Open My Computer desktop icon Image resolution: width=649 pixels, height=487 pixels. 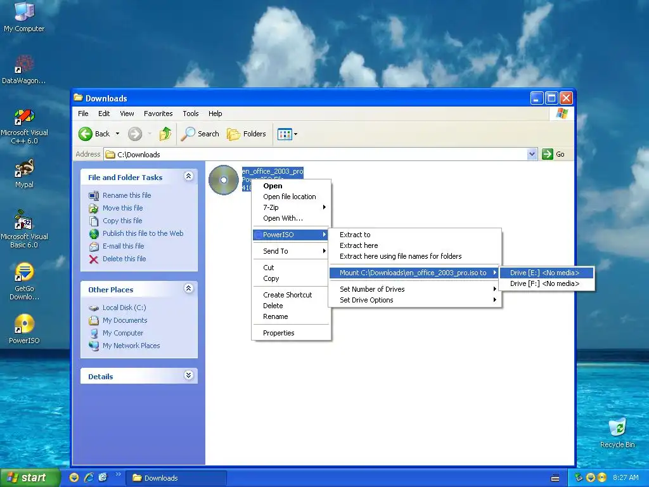click(x=24, y=16)
